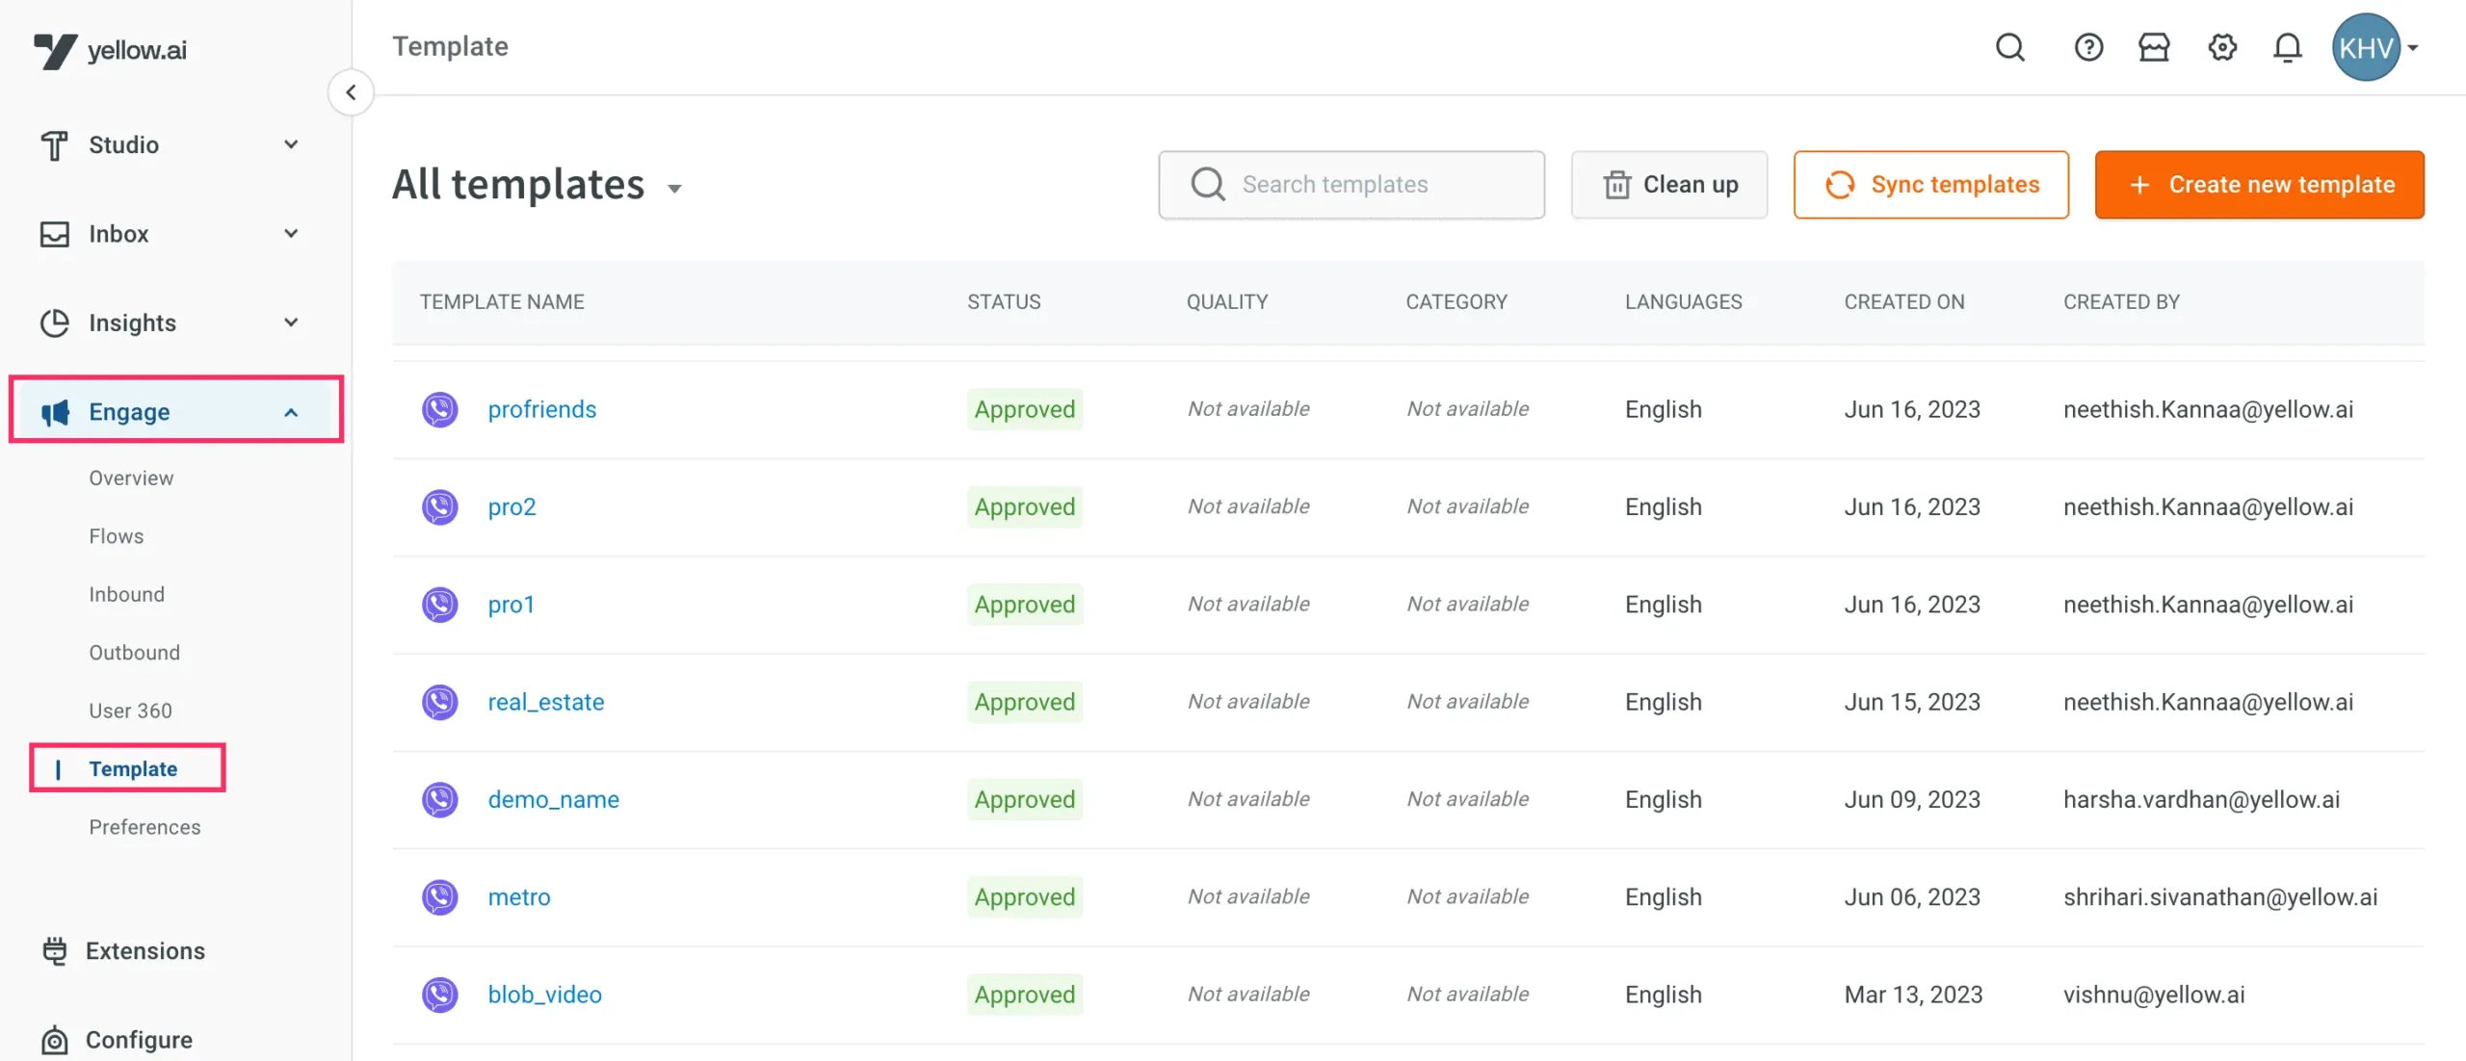Open the Preferences menu entry

(144, 827)
